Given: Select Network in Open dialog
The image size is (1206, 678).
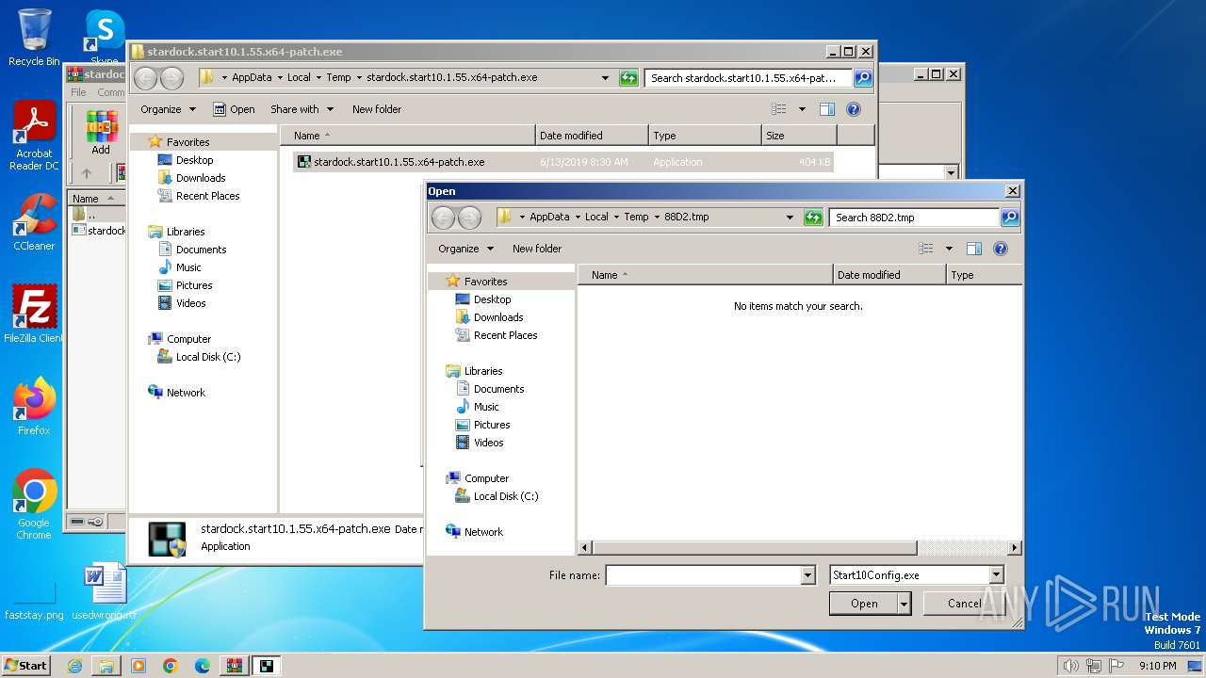Looking at the screenshot, I should coord(483,532).
